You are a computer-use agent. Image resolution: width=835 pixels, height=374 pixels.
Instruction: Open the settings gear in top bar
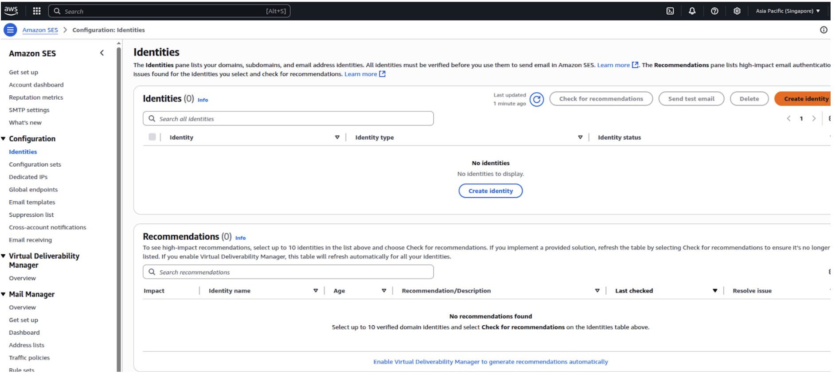(x=737, y=11)
